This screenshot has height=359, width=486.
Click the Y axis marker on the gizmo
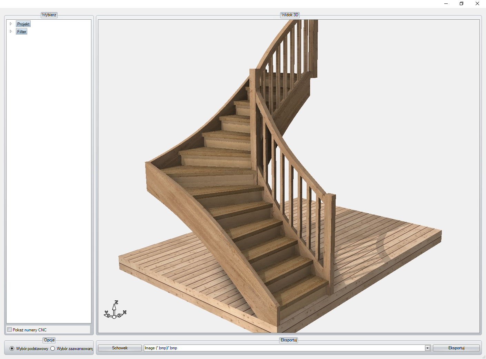[x=106, y=313]
